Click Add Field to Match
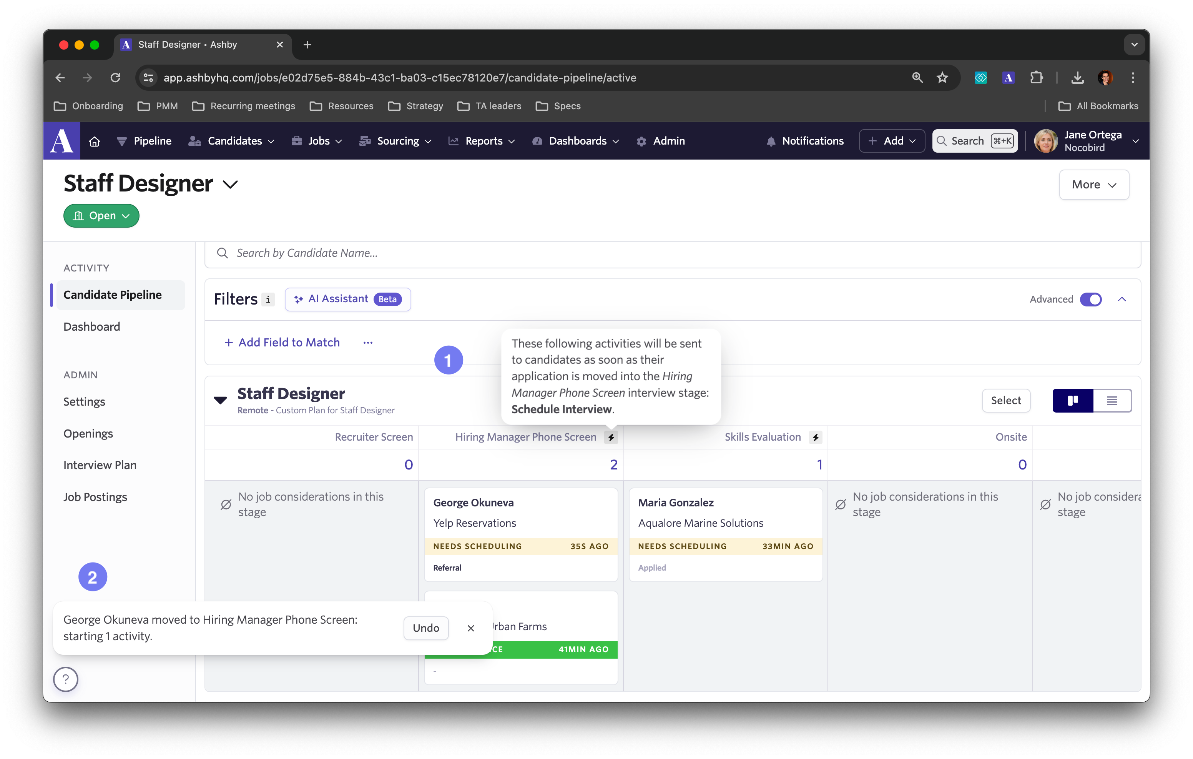The width and height of the screenshot is (1193, 759). [282, 343]
